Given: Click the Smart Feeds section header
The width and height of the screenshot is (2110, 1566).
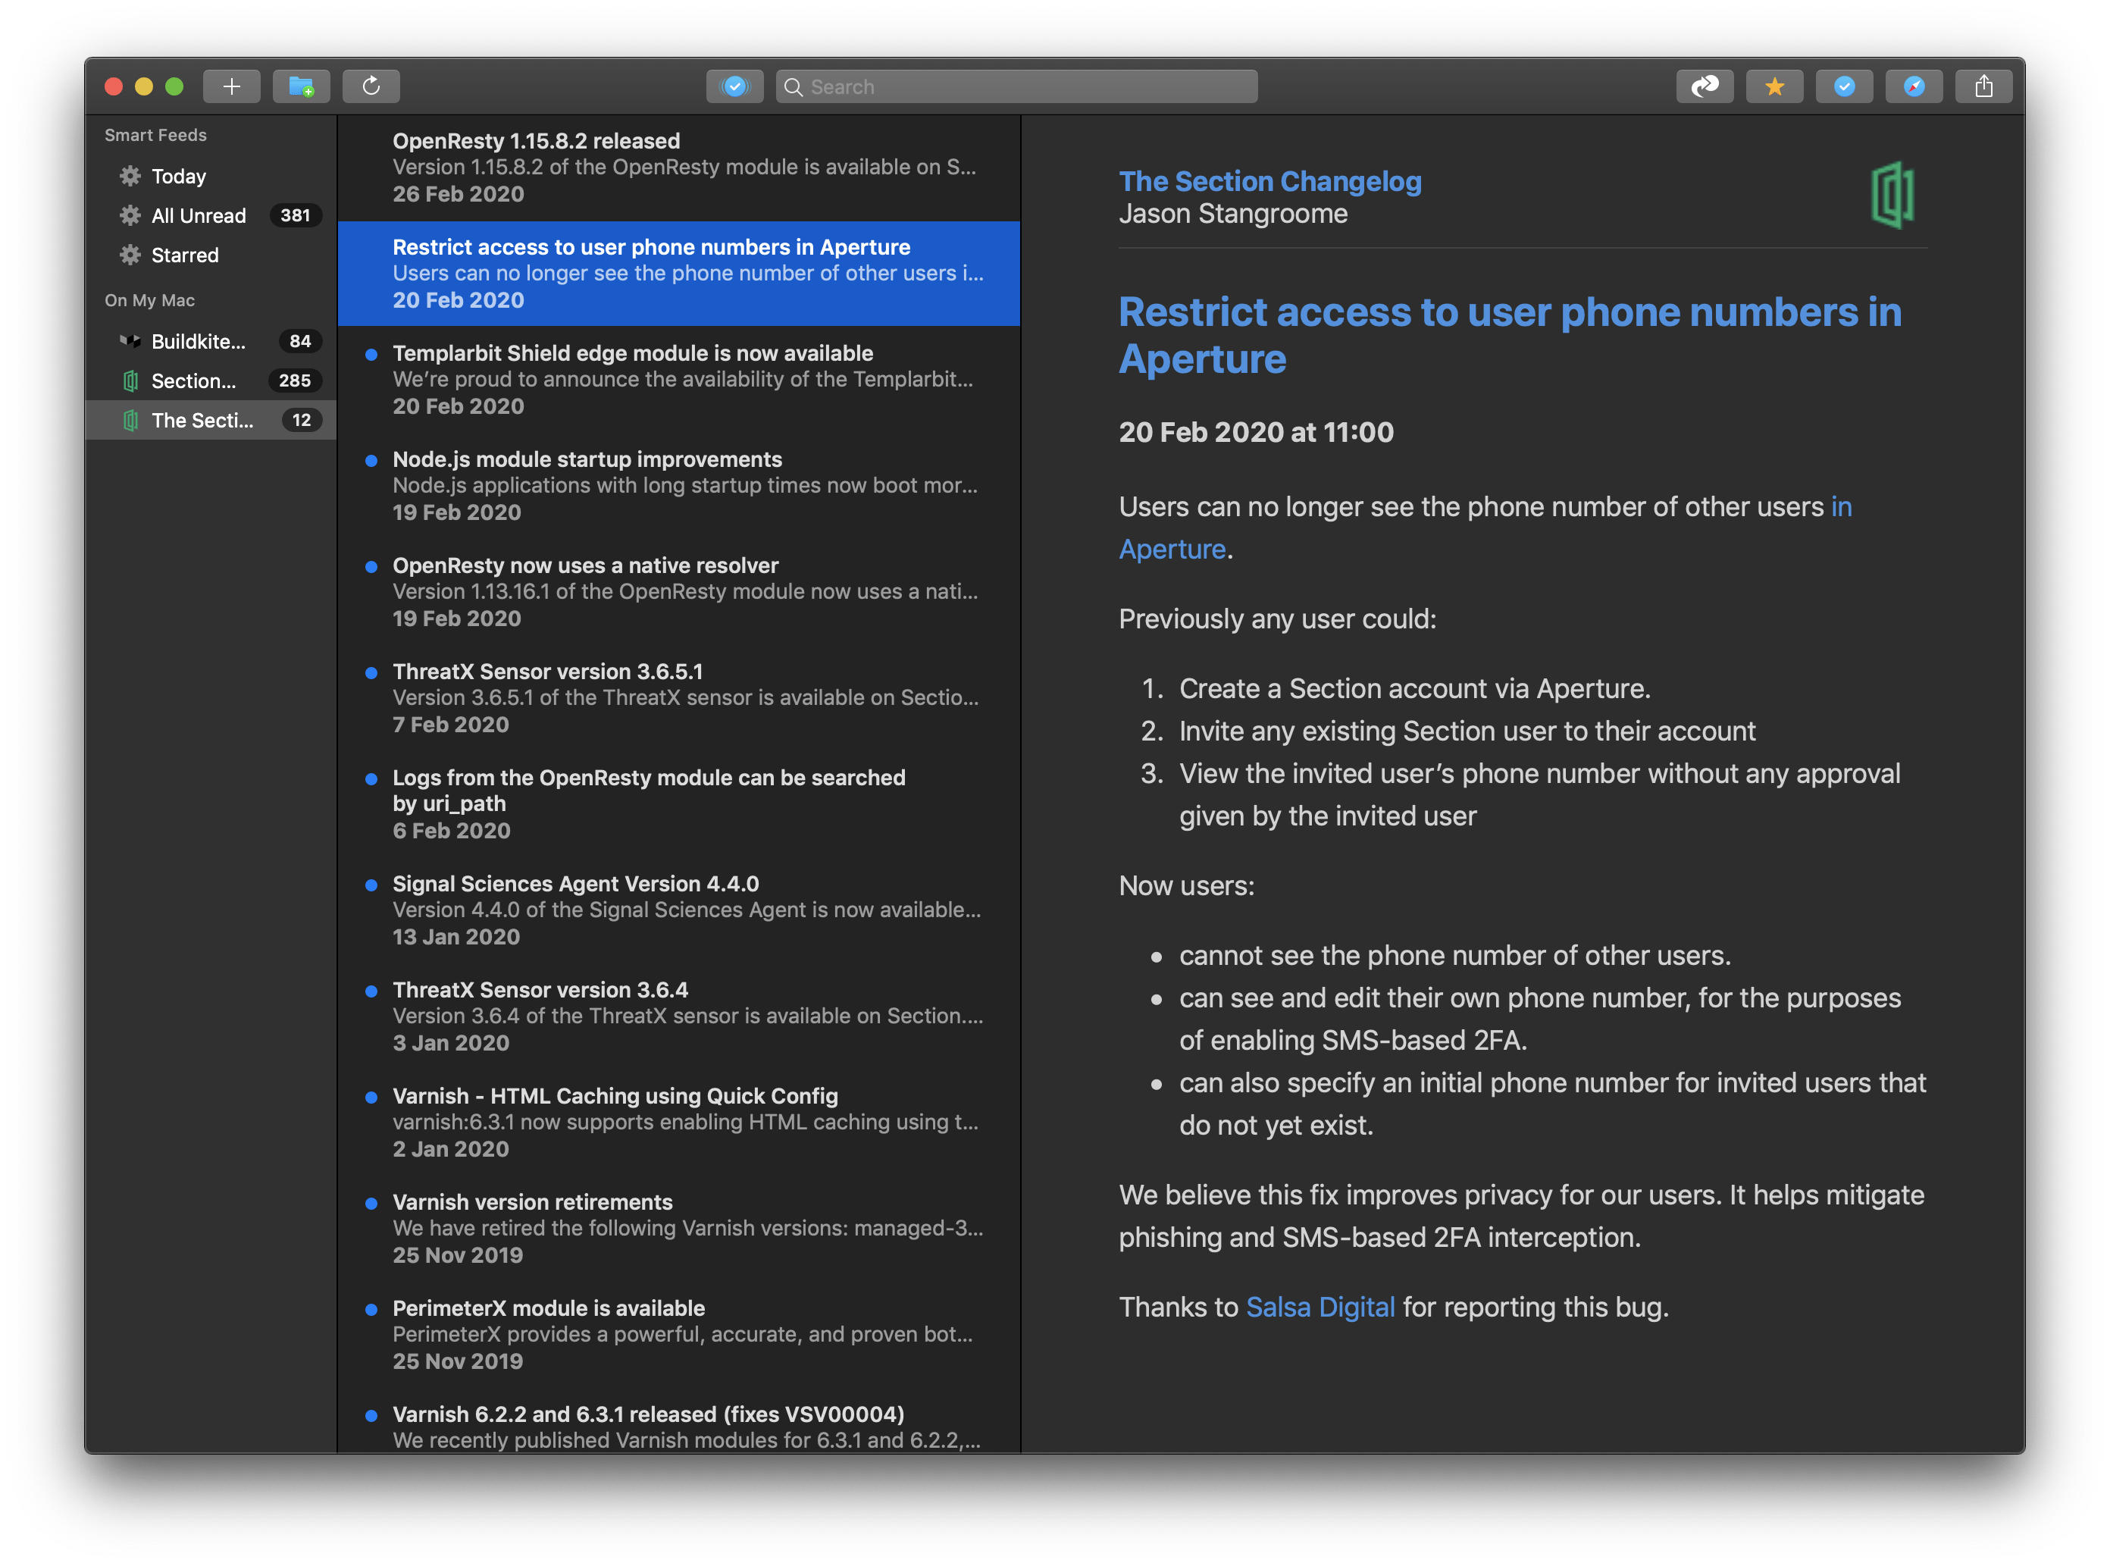Looking at the screenshot, I should click(x=155, y=136).
